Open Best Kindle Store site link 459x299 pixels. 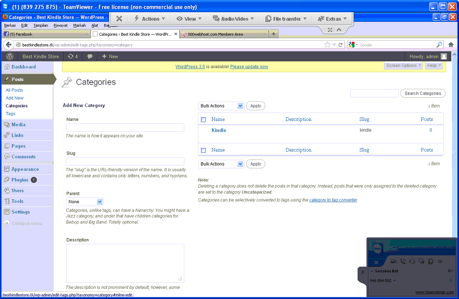pyautogui.click(x=41, y=56)
